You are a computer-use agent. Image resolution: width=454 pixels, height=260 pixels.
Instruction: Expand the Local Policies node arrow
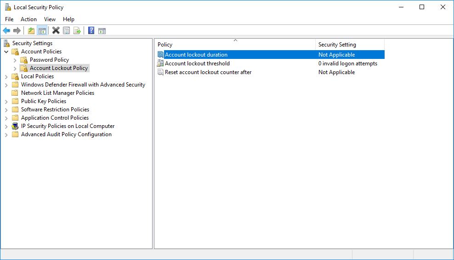tap(6, 76)
